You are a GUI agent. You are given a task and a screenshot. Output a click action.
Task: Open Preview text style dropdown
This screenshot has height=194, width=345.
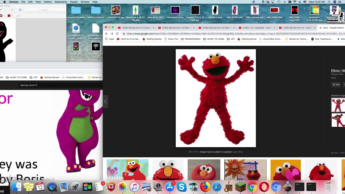[18, 16]
